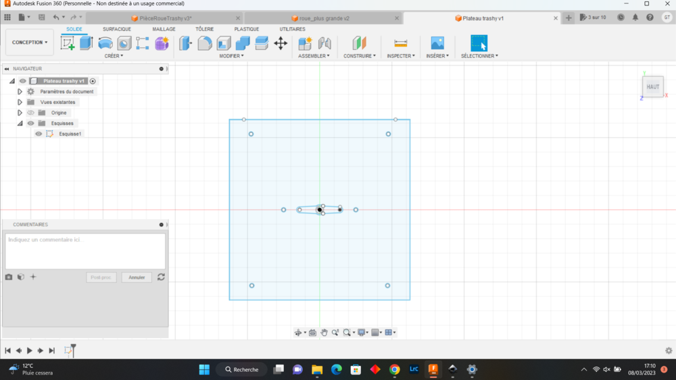This screenshot has width=676, height=380.
Task: Hide the Esquisses folder
Action: 30,124
